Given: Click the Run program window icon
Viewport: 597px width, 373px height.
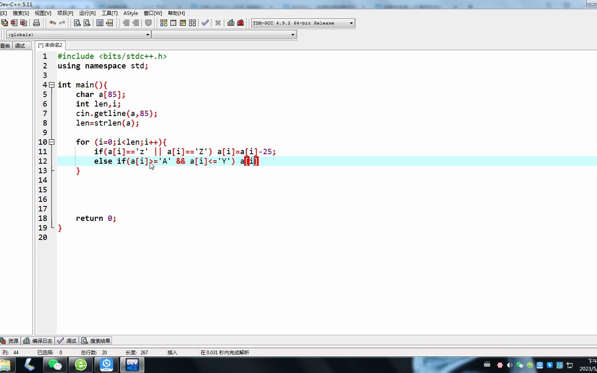Looking at the screenshot, I should click(173, 23).
